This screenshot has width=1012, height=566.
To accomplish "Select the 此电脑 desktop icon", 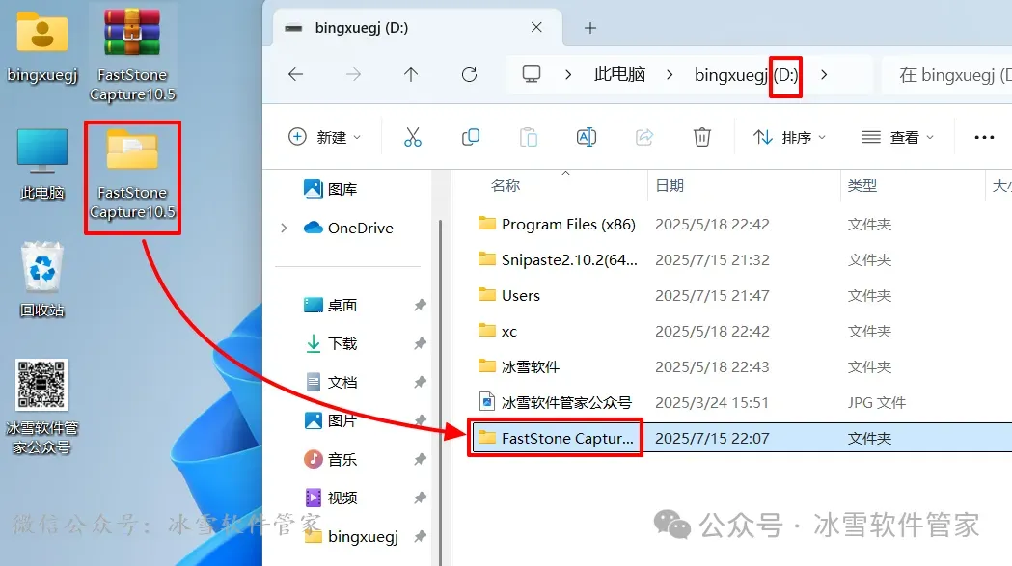I will (41, 164).
